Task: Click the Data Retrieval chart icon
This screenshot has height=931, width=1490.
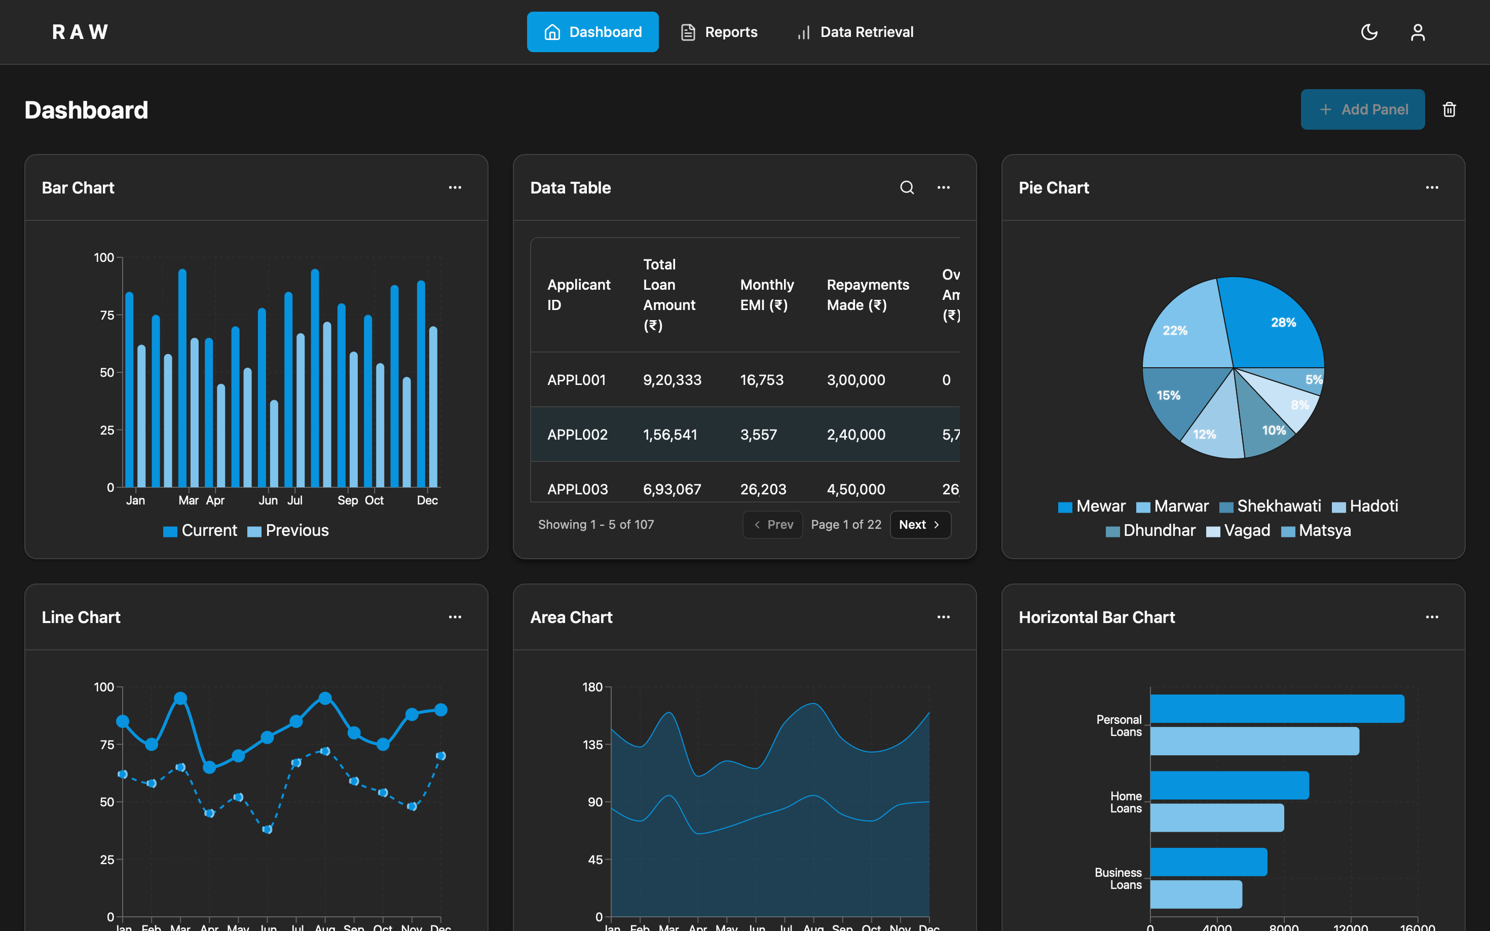Action: [x=803, y=32]
